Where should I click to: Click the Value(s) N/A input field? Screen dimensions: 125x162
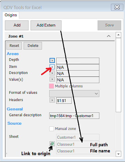78,80
